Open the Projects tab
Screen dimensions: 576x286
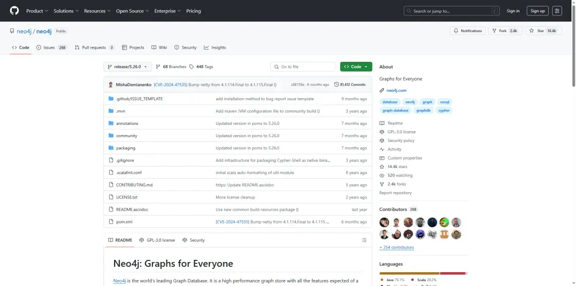click(x=133, y=47)
